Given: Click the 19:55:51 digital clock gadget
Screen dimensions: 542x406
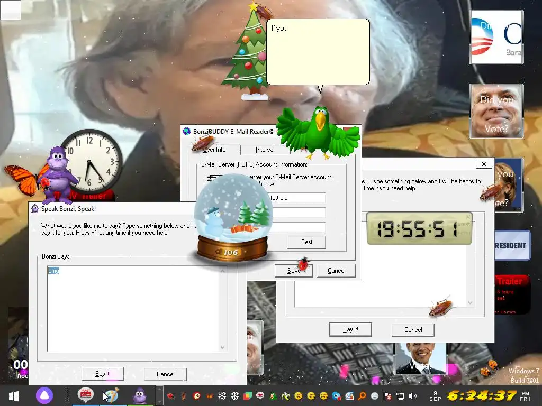Looking at the screenshot, I should click(419, 228).
